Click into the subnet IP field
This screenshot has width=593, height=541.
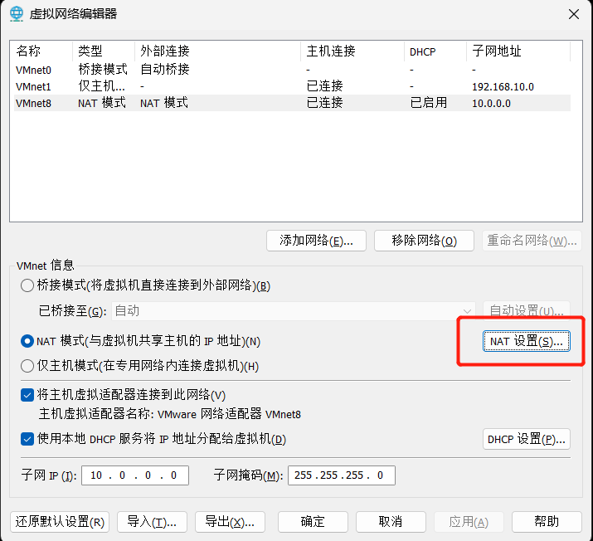coord(134,475)
